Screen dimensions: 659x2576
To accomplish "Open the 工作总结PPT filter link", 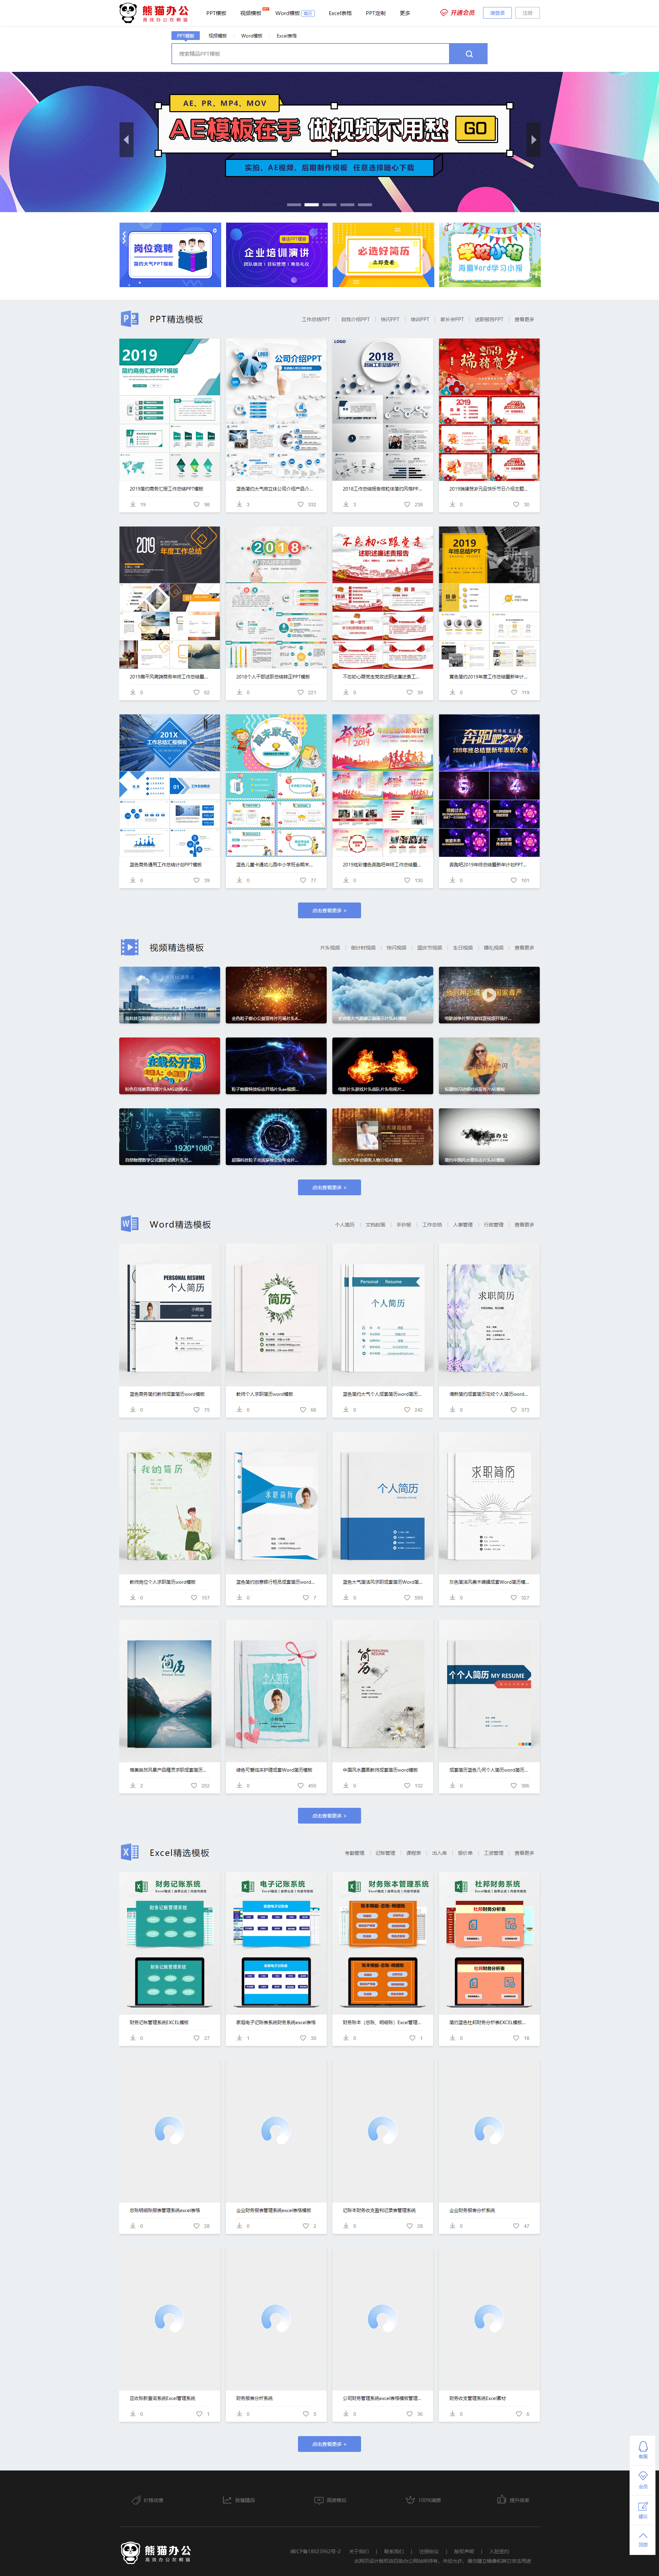I will click(316, 319).
